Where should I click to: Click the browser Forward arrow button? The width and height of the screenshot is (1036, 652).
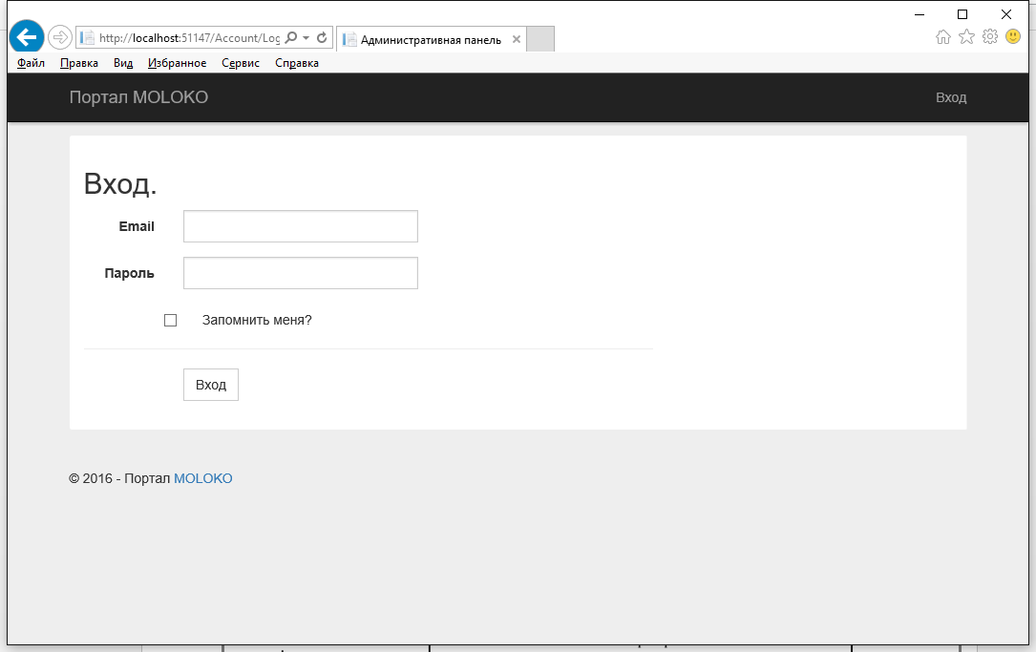coord(59,37)
